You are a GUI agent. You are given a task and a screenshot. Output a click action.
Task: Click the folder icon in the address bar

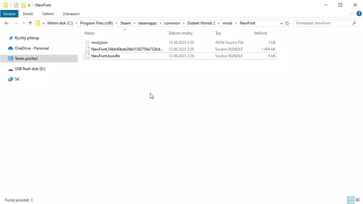pyautogui.click(x=38, y=23)
